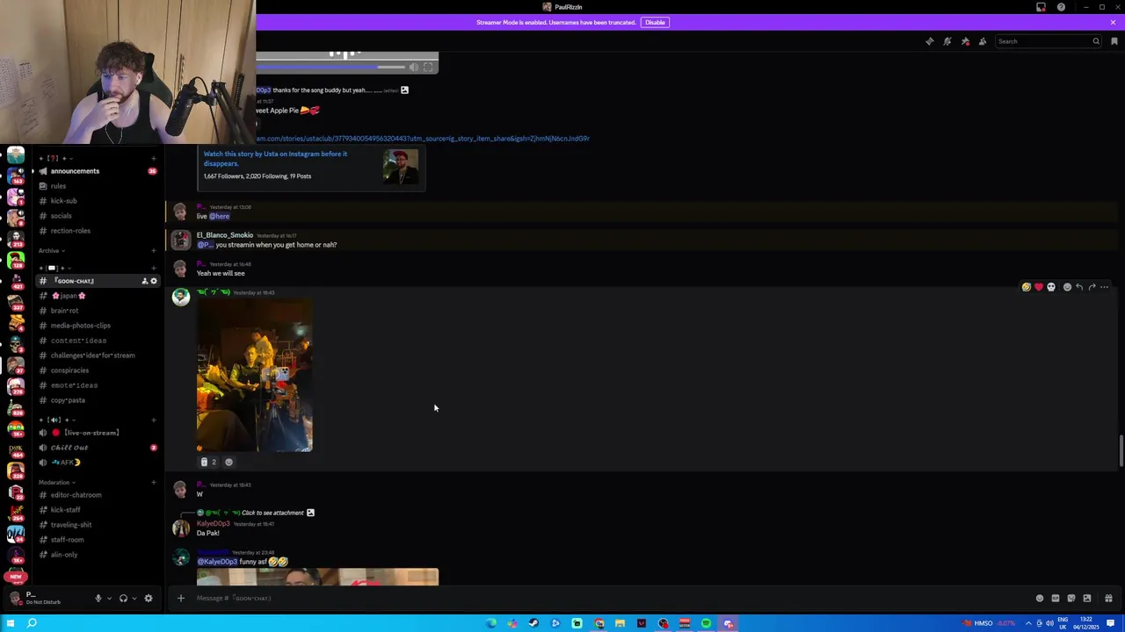
Task: Open microphone input options dropdown arrow
Action: tap(109, 598)
